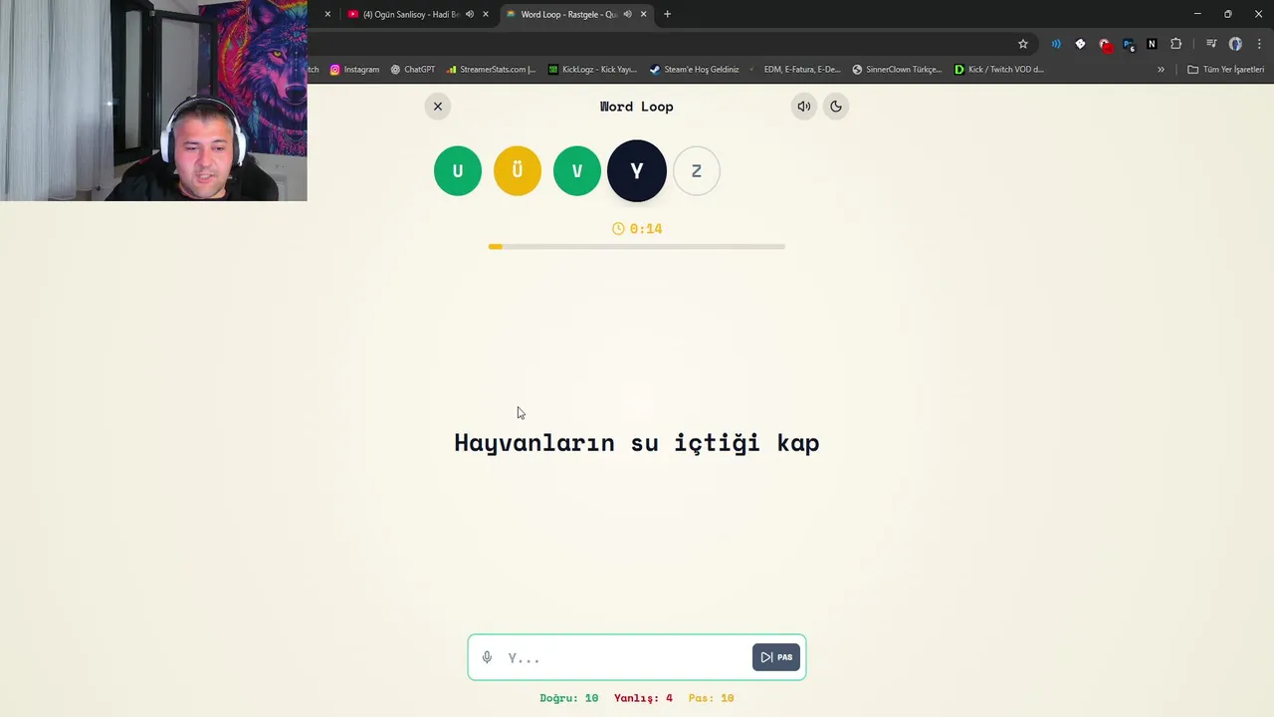This screenshot has width=1274, height=717.
Task: Open the blue sound-wave extension
Action: point(1056,44)
